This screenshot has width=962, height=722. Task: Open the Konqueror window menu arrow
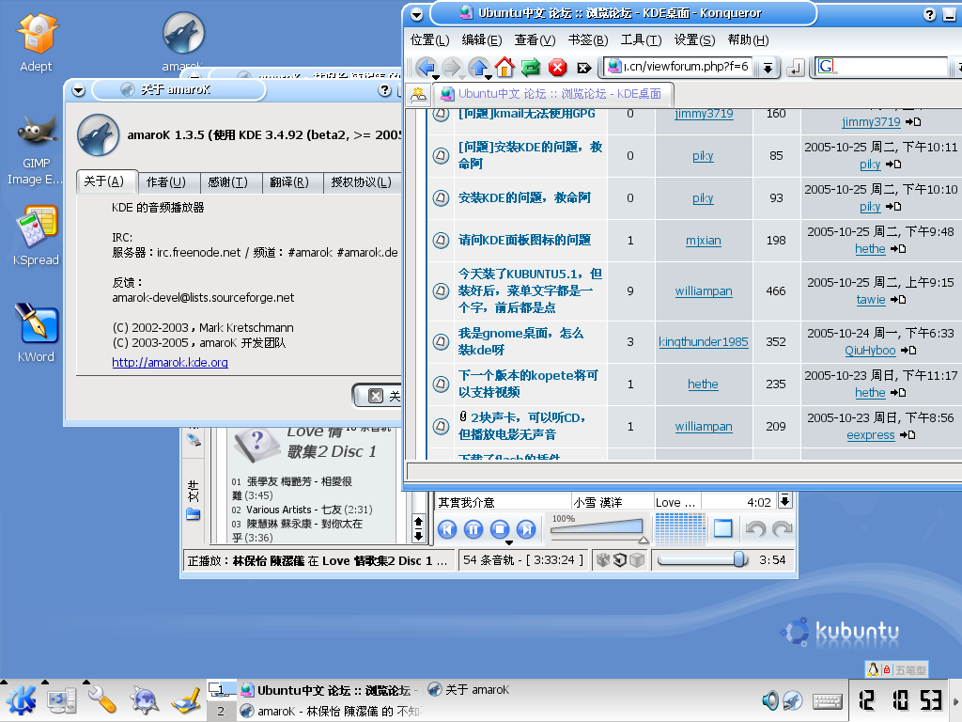[416, 13]
